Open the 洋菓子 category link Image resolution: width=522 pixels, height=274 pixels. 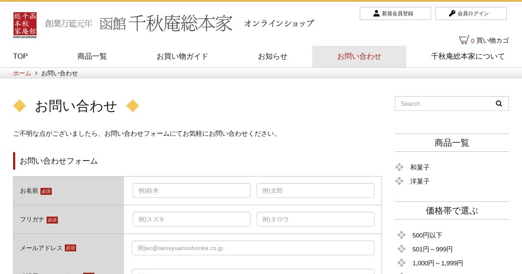(420, 181)
